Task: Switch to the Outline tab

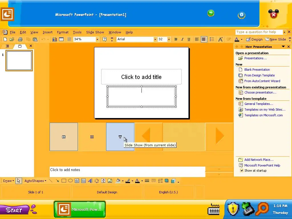Action: (x=7, y=46)
